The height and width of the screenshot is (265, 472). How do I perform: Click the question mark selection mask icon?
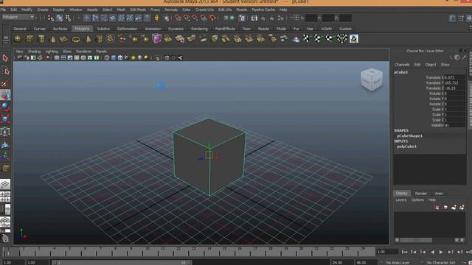coord(147,18)
